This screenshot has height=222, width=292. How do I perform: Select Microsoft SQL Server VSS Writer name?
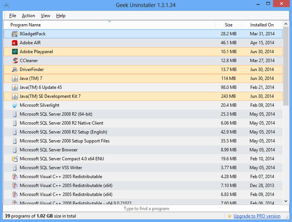(51, 168)
